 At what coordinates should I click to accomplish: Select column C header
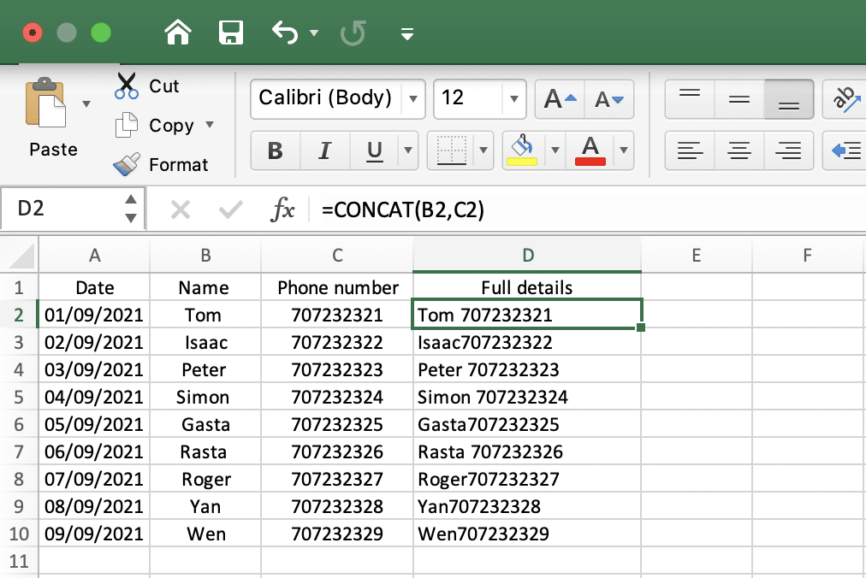click(x=337, y=255)
